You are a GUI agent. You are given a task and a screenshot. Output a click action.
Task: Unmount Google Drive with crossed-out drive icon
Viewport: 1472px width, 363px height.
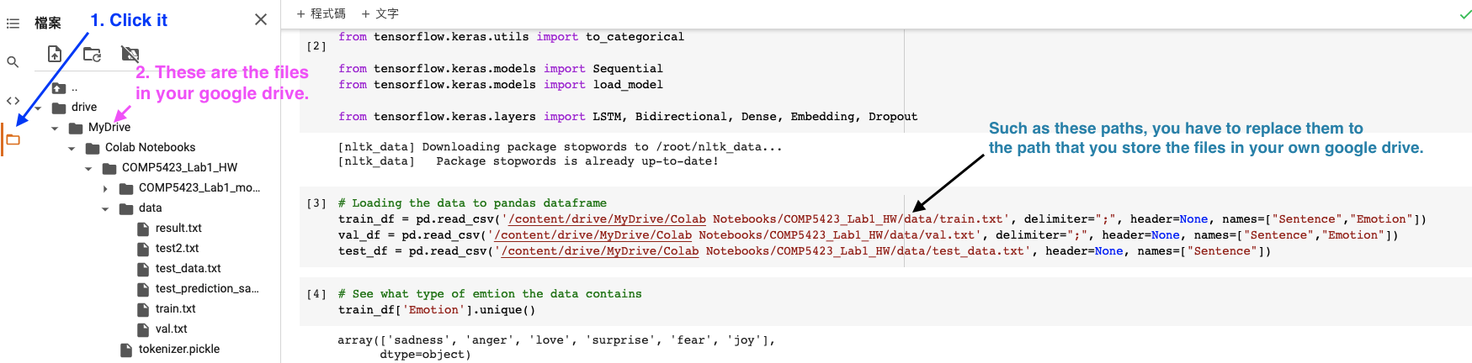point(130,55)
